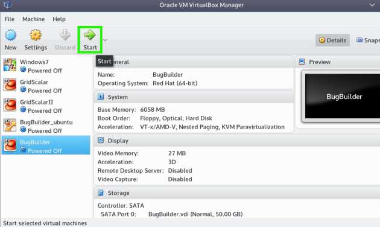Click the Base Memory value 6058 MB
Image resolution: width=380 pixels, height=227 pixels.
[153, 110]
